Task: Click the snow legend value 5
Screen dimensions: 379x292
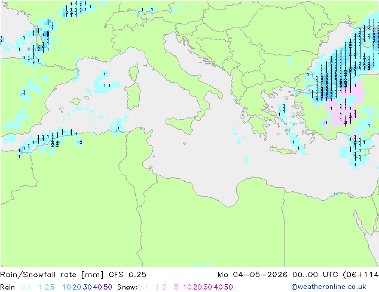Action: [176, 287]
